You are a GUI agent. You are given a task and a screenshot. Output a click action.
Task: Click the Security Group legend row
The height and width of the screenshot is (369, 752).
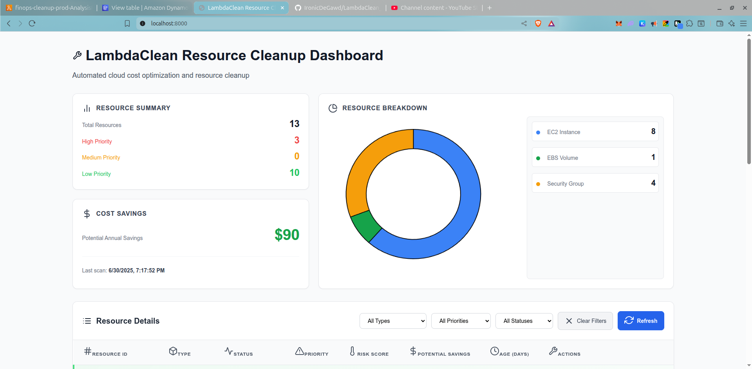[x=595, y=183]
